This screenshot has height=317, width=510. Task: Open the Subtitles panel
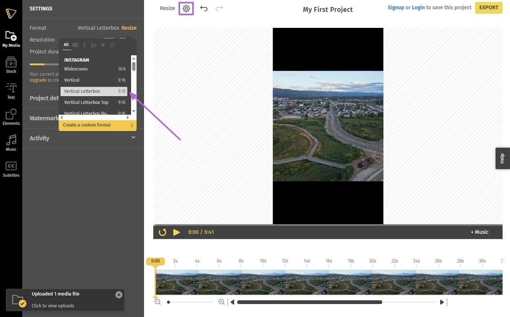pyautogui.click(x=11, y=169)
